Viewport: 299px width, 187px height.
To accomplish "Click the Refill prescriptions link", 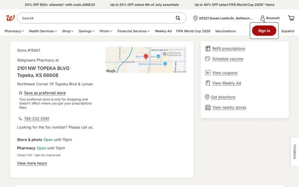I will (x=228, y=49).
